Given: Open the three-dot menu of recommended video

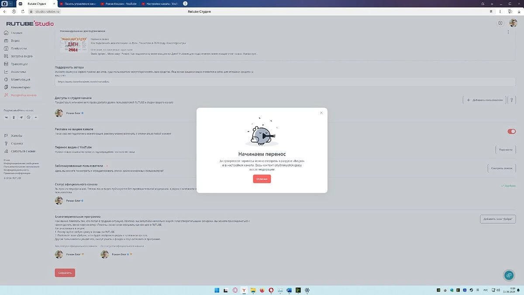Looking at the screenshot, I should [508, 32].
